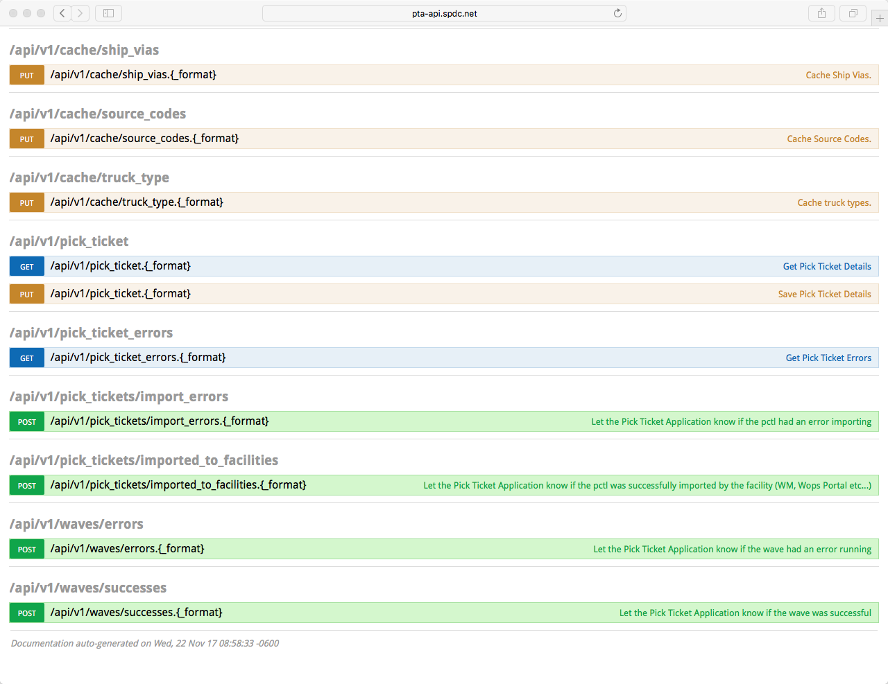
Task: Click the 'Save Pick Ticket Details' description
Action: pos(824,294)
